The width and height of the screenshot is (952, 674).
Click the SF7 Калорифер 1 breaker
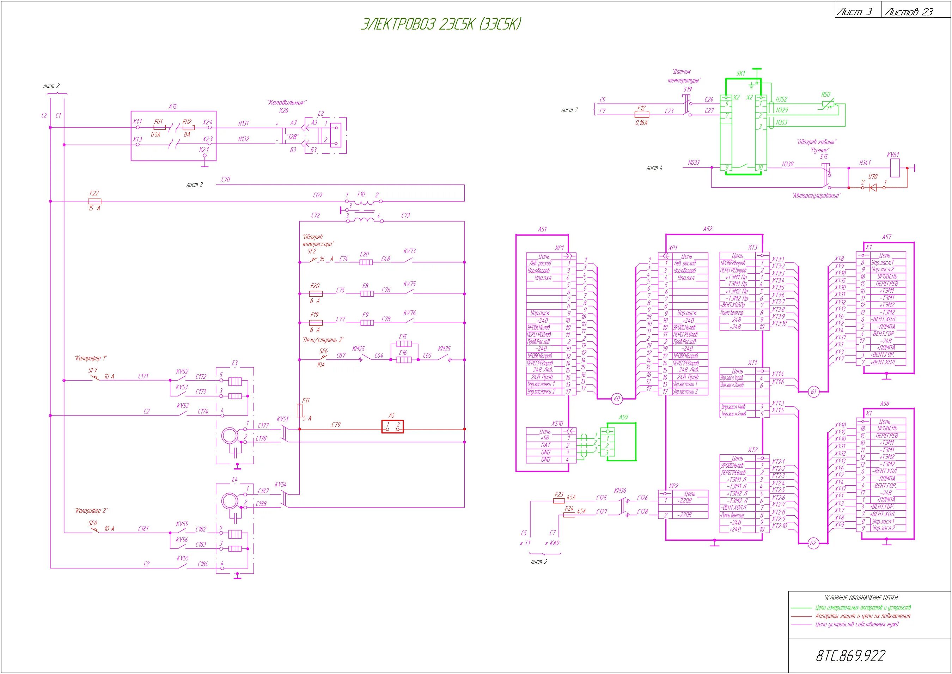click(95, 378)
